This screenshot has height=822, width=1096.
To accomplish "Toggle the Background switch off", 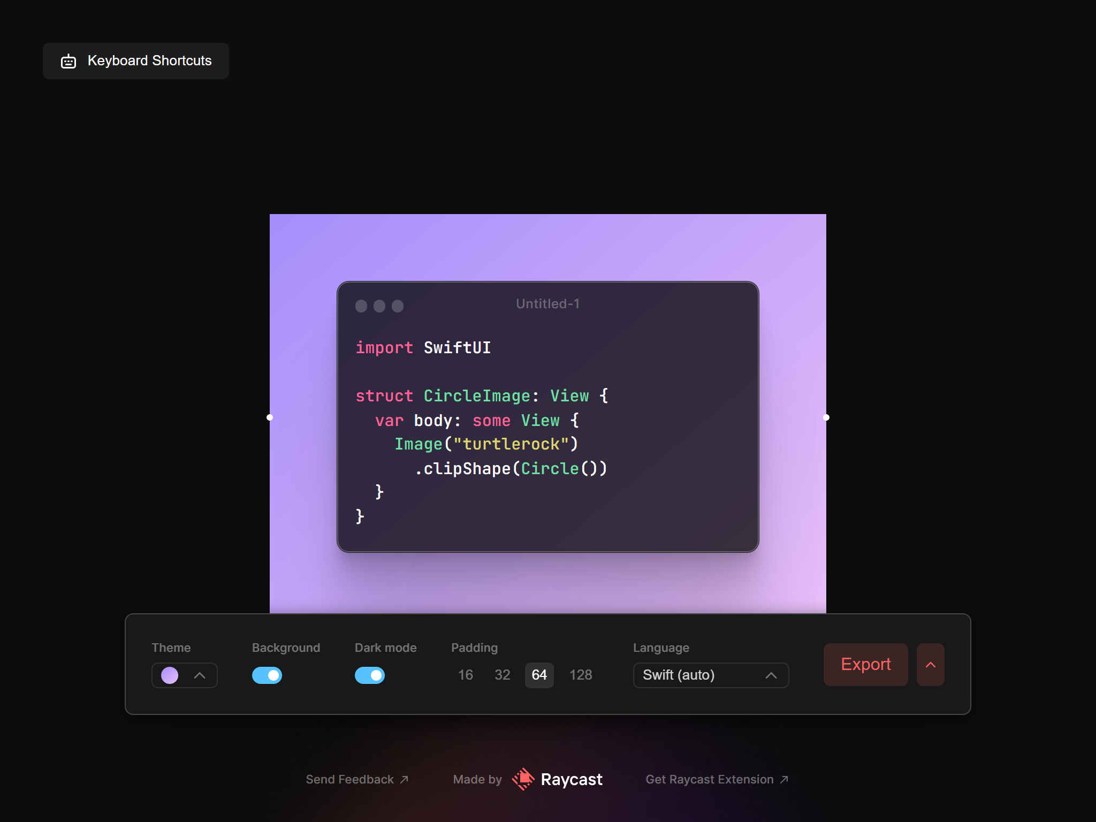I will [x=267, y=675].
